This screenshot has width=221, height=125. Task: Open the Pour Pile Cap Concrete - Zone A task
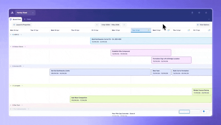[123, 114]
